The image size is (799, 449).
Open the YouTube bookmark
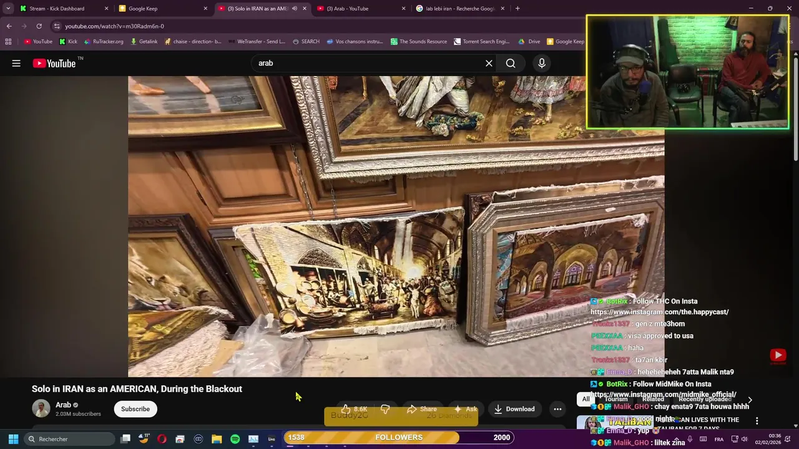coord(38,42)
